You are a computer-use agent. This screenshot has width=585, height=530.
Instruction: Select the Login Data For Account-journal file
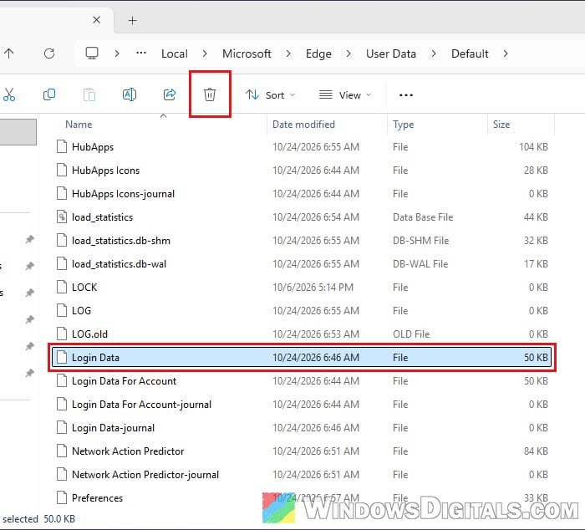pos(303,405)
